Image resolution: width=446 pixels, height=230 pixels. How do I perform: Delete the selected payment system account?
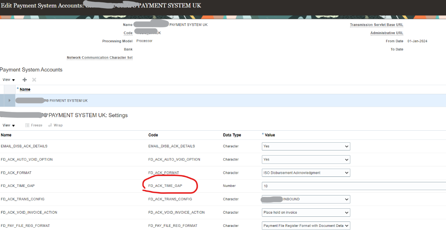tap(34, 80)
